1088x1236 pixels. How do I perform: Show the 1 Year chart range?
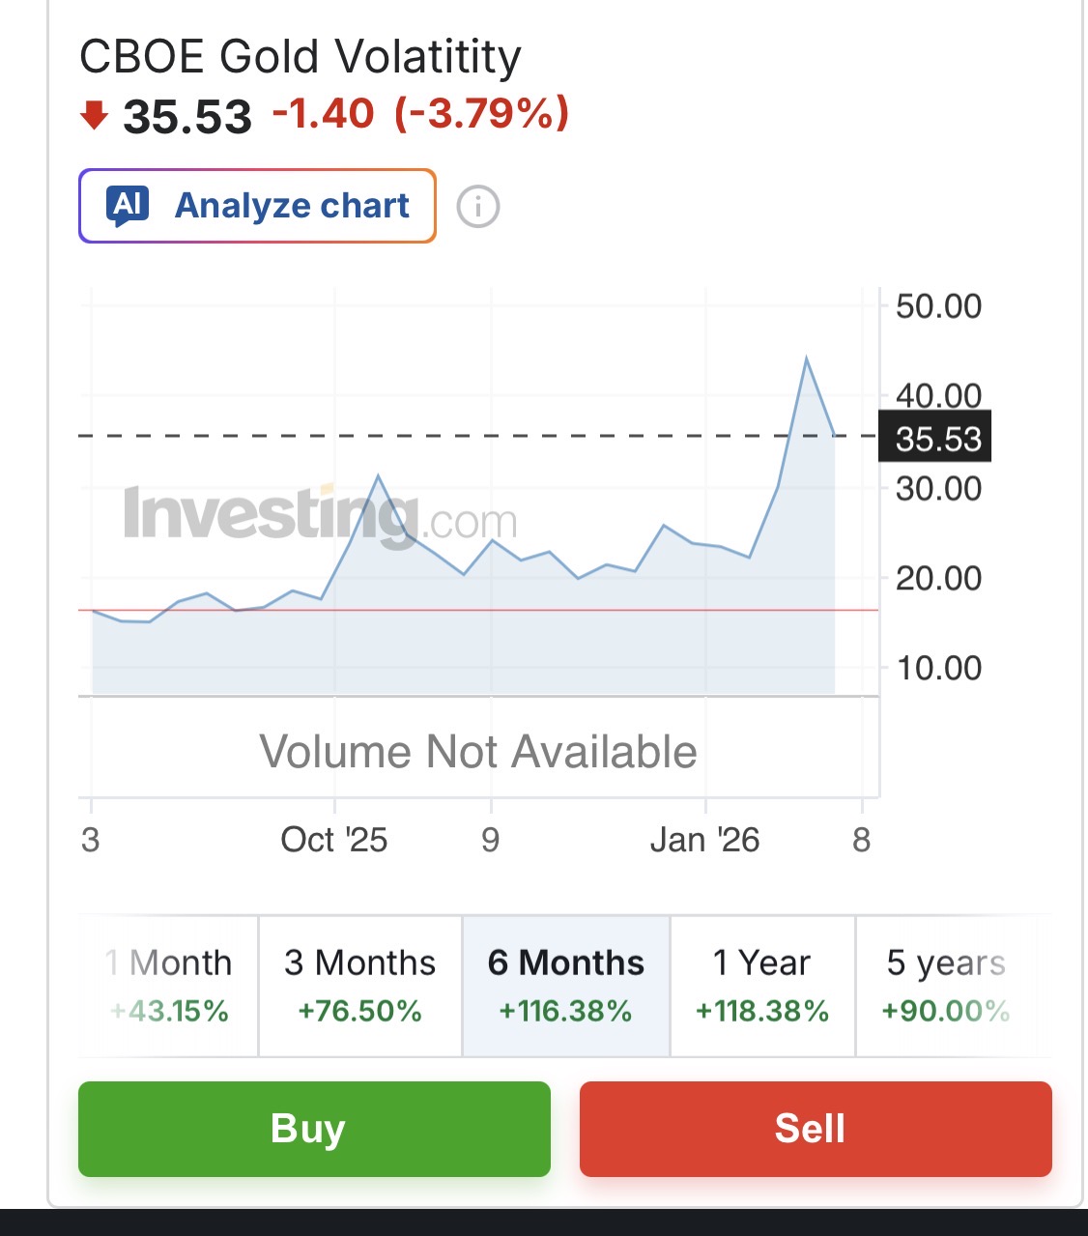(762, 986)
